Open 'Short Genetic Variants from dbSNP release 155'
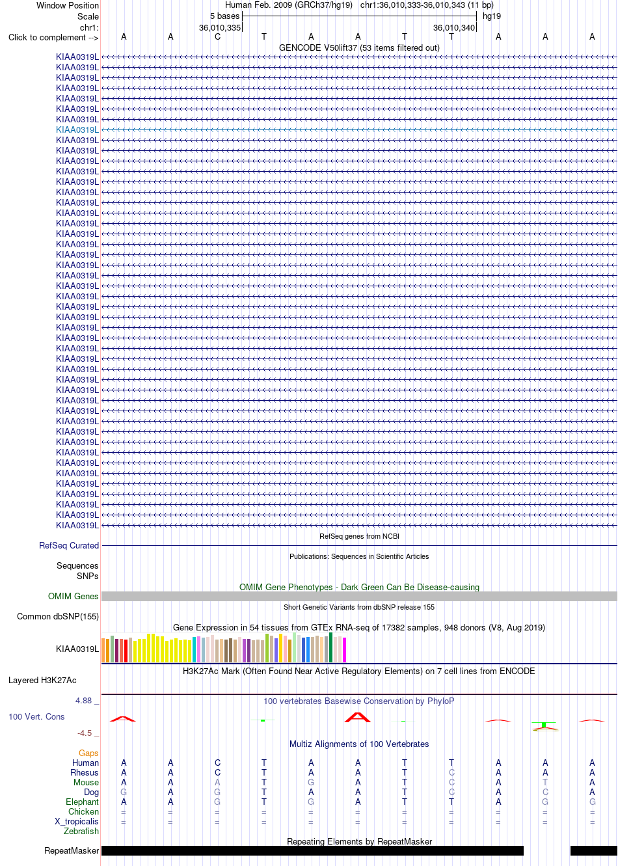This screenshot has width=618, height=866. [359, 607]
